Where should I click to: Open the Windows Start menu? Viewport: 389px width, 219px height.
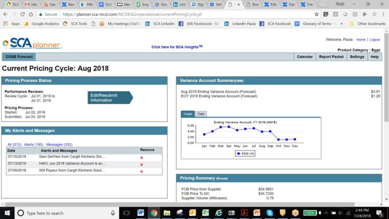pyautogui.click(x=7, y=213)
